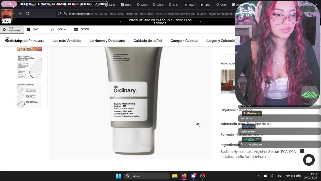Open Cuidado de la Piel menu
The height and width of the screenshot is (181, 321).
tap(148, 41)
